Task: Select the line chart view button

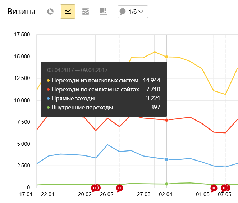Action: pyautogui.click(x=68, y=12)
